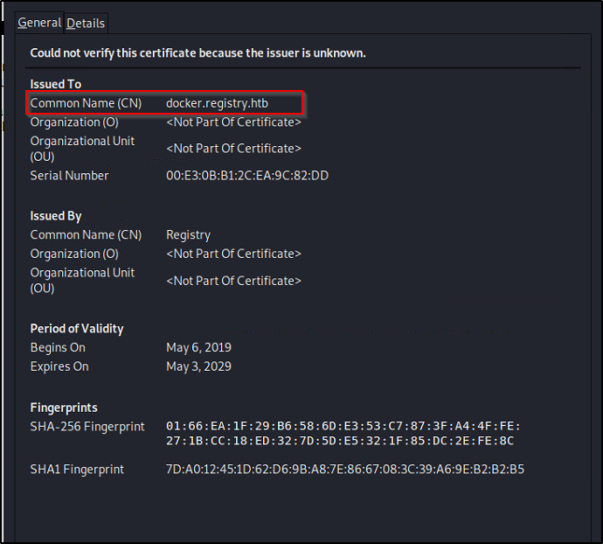This screenshot has height=544, width=603.
Task: Click the SHA1 Fingerprint label
Action: click(x=77, y=470)
